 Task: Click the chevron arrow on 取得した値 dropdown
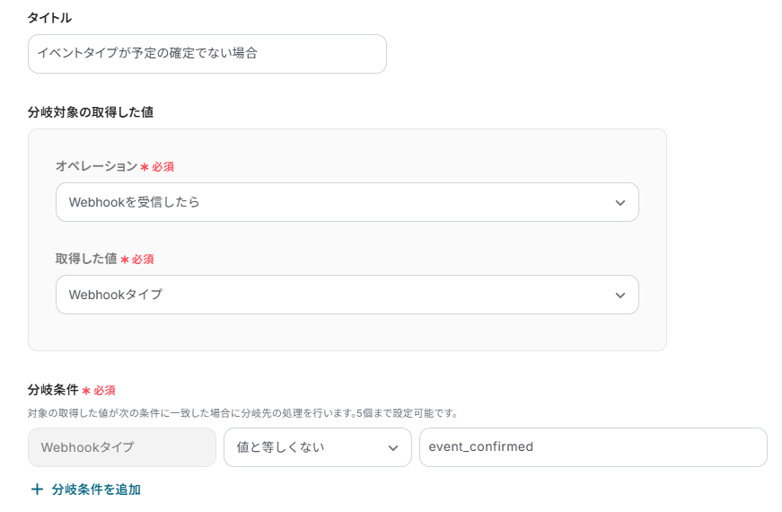pyautogui.click(x=619, y=296)
